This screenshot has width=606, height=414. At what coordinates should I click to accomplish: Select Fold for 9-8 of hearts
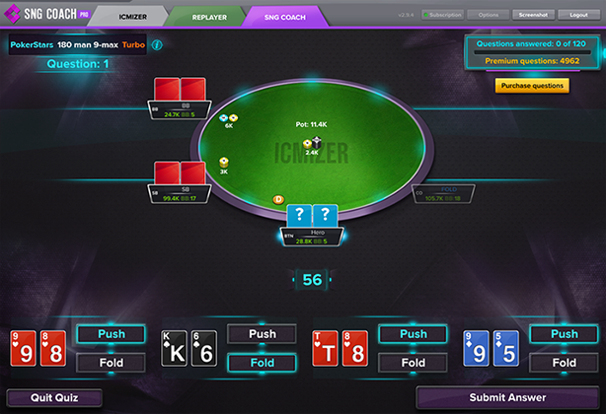112,363
